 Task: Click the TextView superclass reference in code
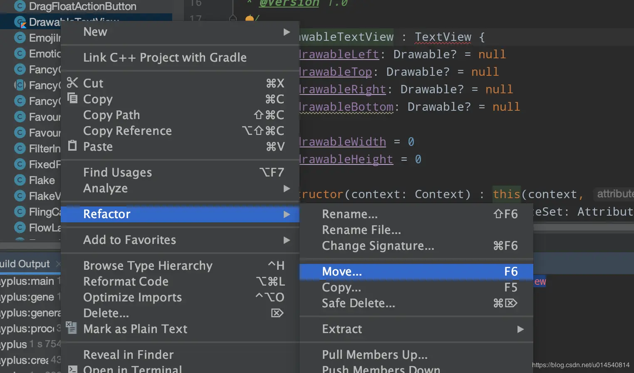coord(443,37)
